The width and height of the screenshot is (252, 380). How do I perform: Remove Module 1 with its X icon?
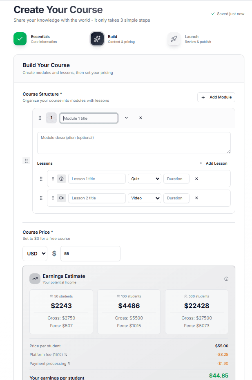pyautogui.click(x=140, y=118)
